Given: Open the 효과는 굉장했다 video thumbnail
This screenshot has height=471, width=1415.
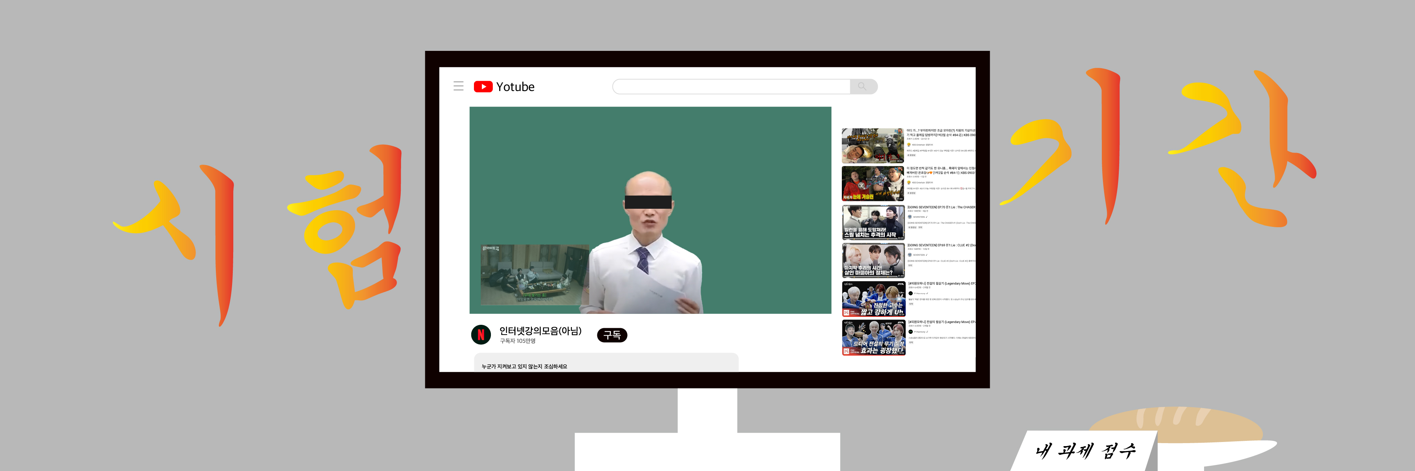Looking at the screenshot, I should point(873,338).
